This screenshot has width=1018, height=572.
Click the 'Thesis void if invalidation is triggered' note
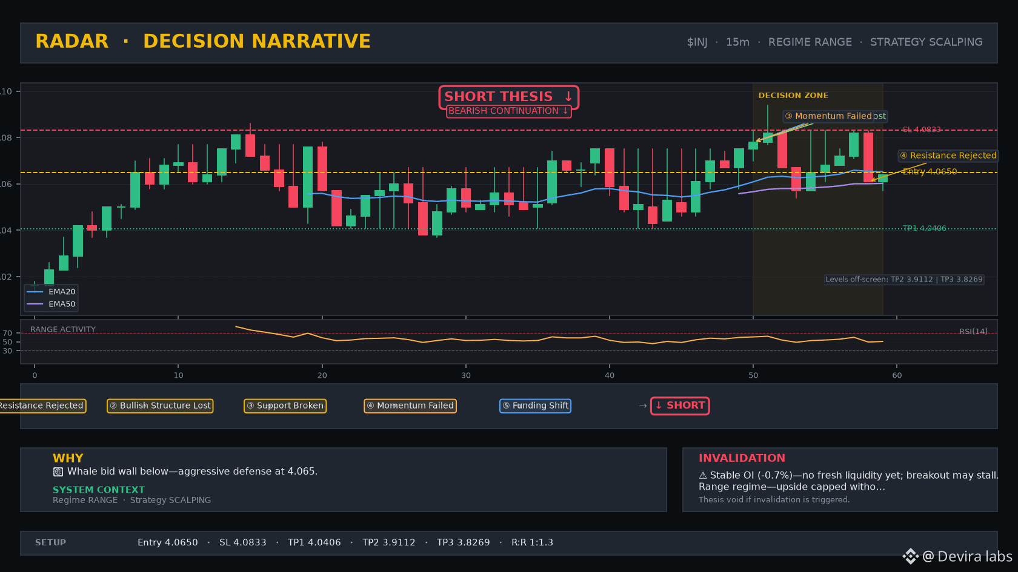774,500
